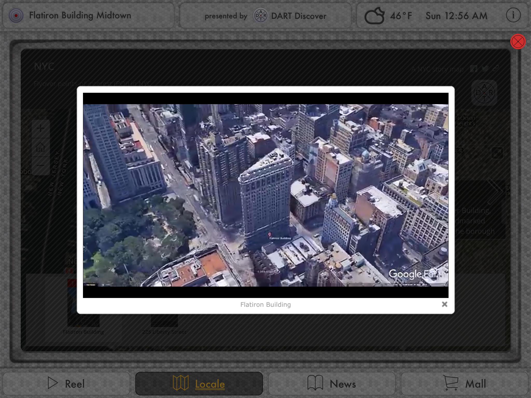The image size is (531, 398).
Task: Click the Reel play triangle icon
Action: (53, 383)
